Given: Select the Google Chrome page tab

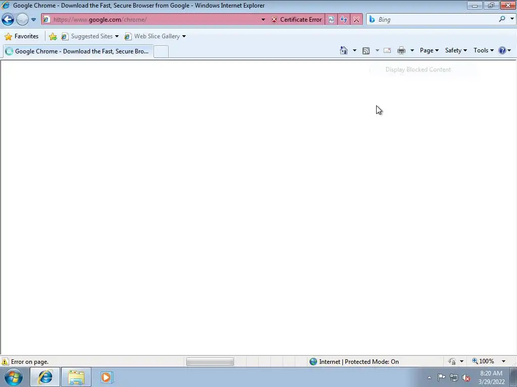Looking at the screenshot, I should (78, 51).
